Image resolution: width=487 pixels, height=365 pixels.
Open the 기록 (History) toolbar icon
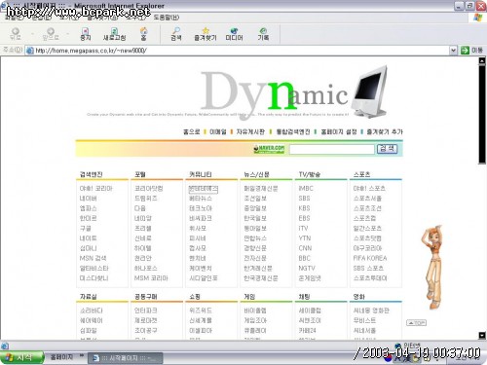point(263,34)
